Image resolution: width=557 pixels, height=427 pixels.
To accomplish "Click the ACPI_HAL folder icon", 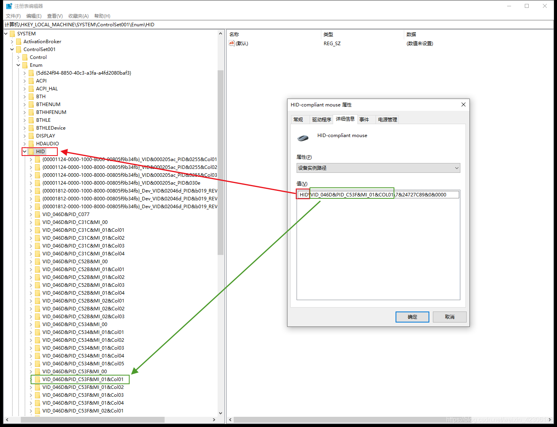I will point(31,89).
